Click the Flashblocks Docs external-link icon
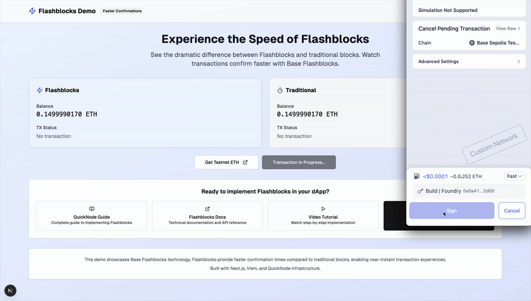Image resolution: width=531 pixels, height=301 pixels. (207, 209)
